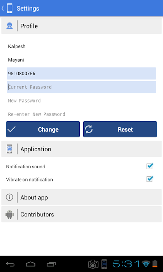The height and width of the screenshot is (272, 163).
Task: Click the Change password button
Action: pyautogui.click(x=43, y=129)
